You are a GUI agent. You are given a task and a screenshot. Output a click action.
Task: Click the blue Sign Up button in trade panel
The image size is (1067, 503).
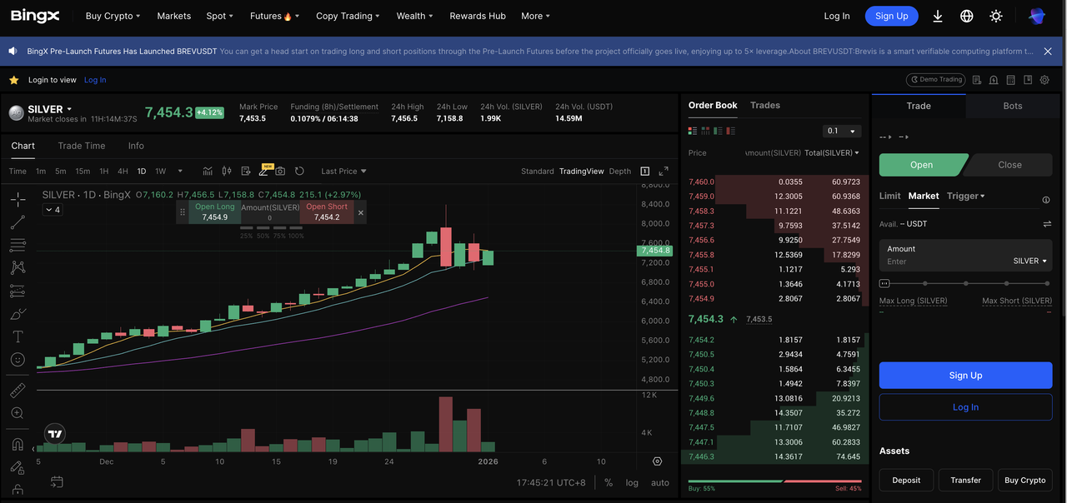[x=965, y=376]
